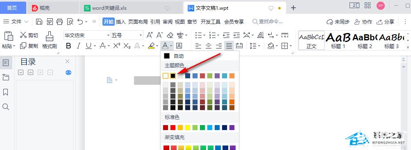Select the text highlight color icon
Image resolution: width=411 pixels, height=150 pixels.
click(151, 46)
